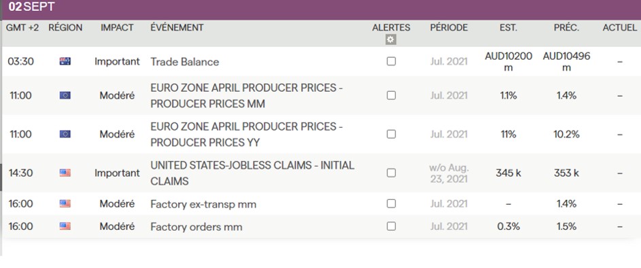641x268 pixels.
Task: Open the Trade Balance event
Action: (185, 62)
